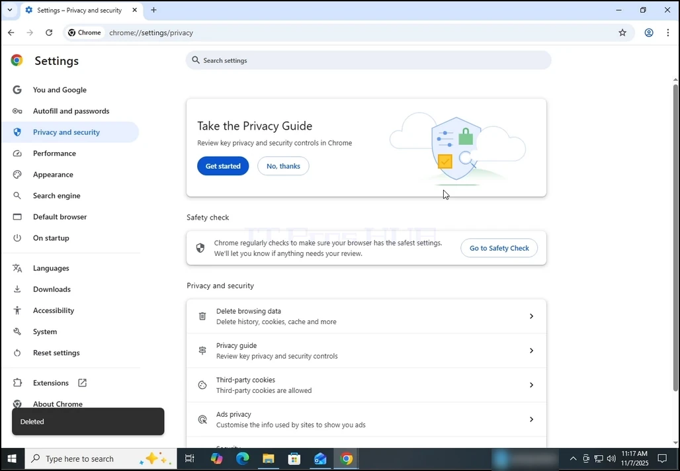Click the Safety check shield icon
Image resolution: width=680 pixels, height=471 pixels.
point(200,248)
